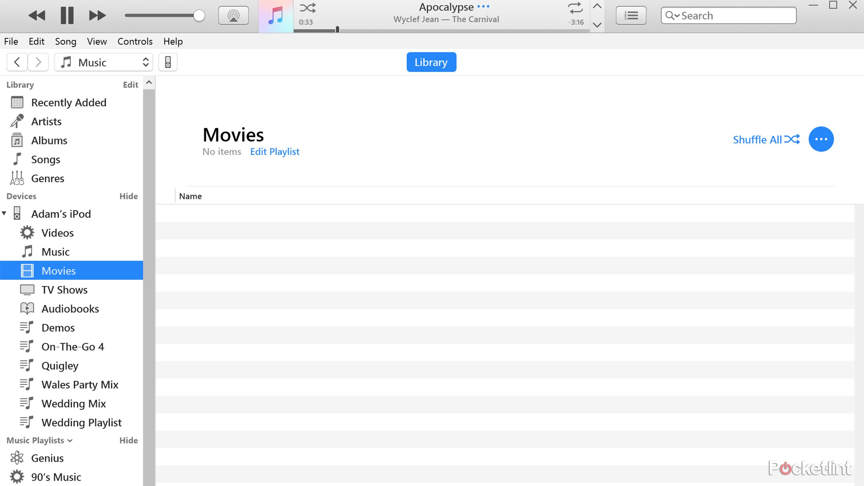Open the Genius playlist
Screen dimensions: 864x486
click(x=72, y=458)
